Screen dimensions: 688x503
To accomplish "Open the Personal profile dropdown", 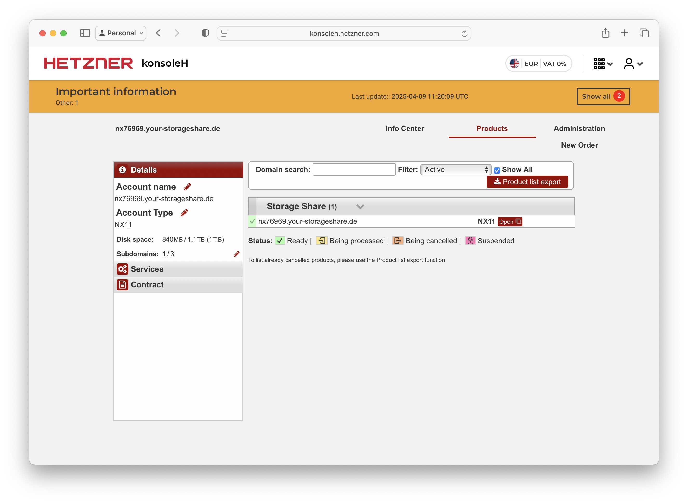I will coord(121,33).
